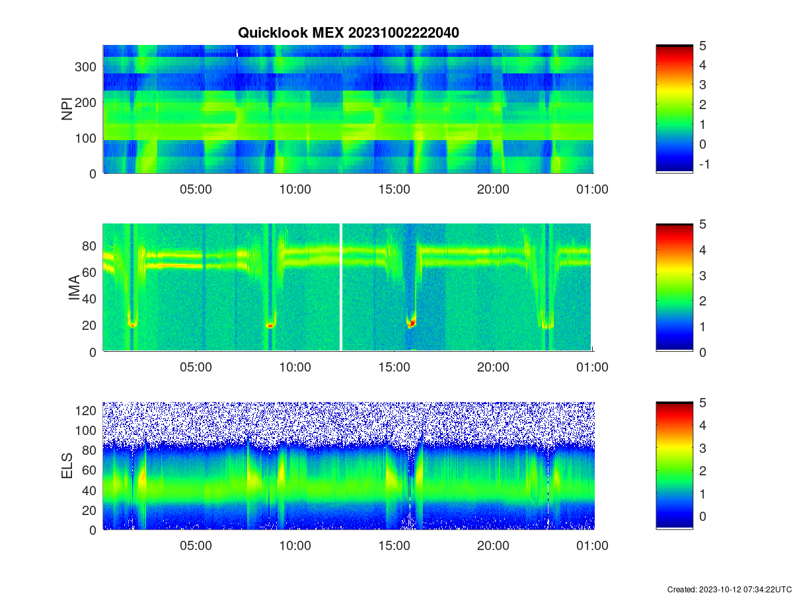
Task: Click the ELS panel's 10:00 time tick
Action: tap(295, 546)
